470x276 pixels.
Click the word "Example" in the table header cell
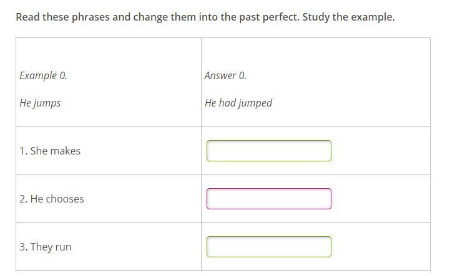[38, 75]
